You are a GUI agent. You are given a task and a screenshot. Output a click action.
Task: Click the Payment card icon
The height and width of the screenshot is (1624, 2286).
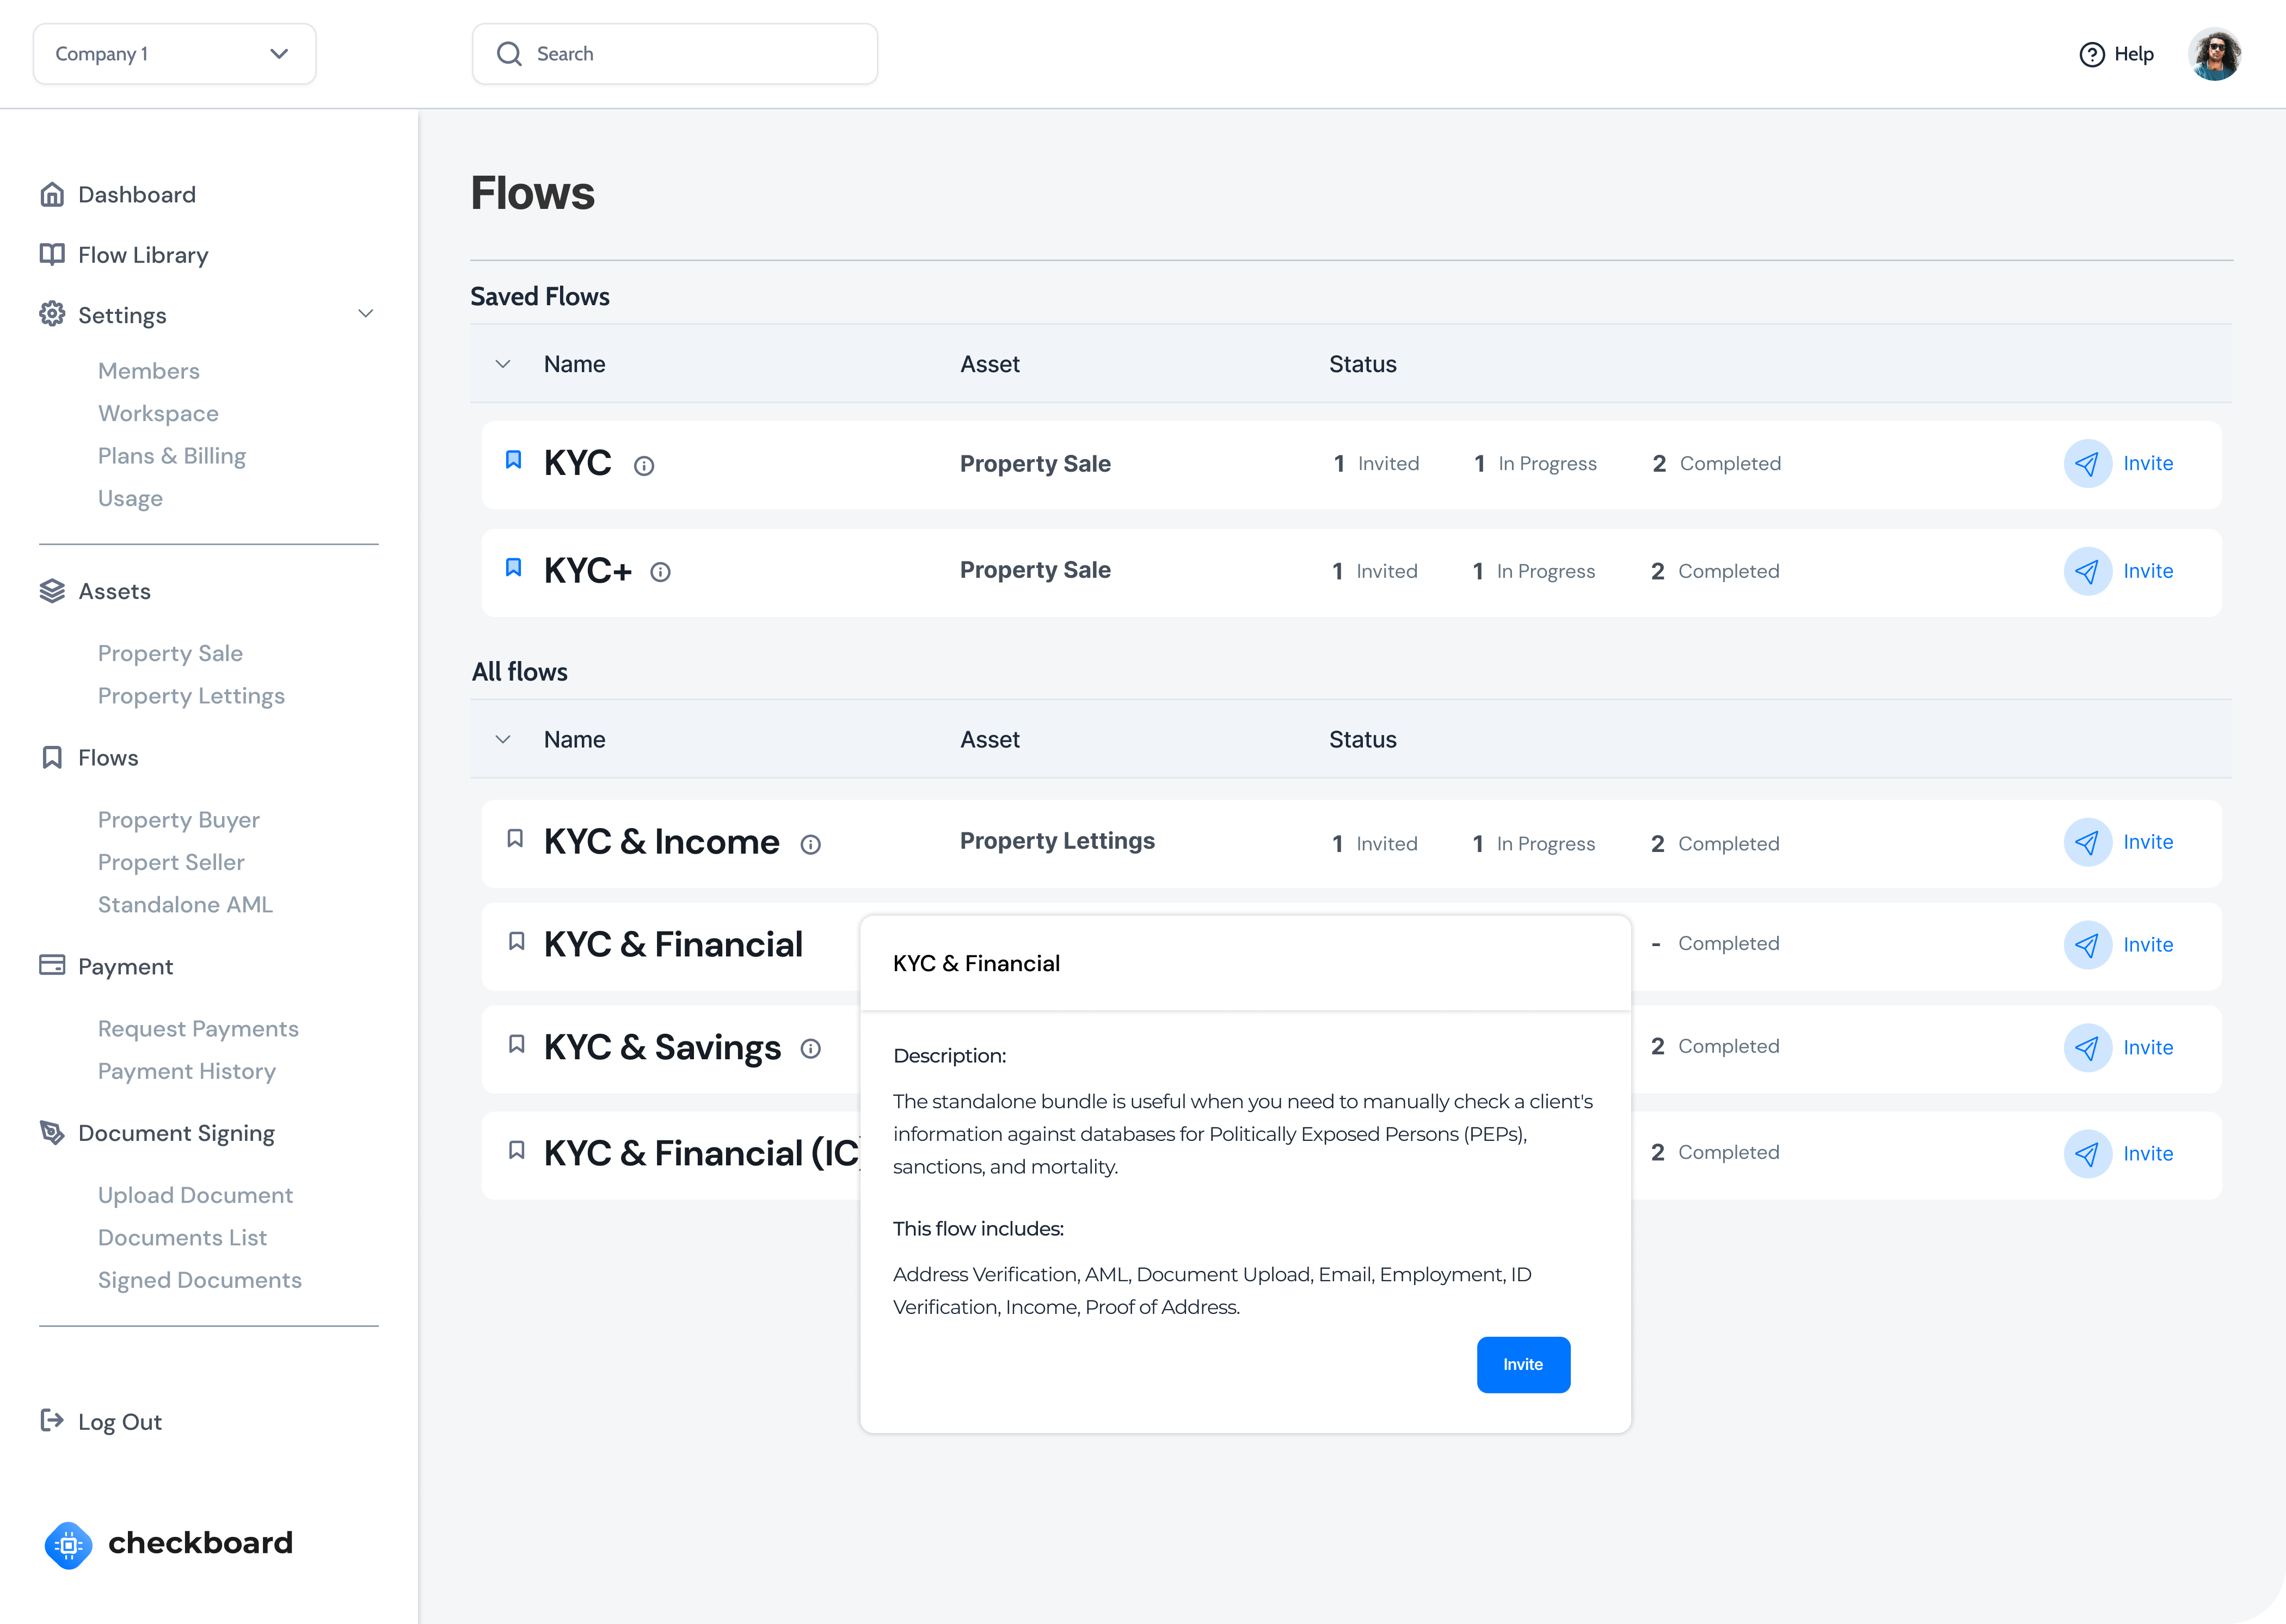(x=52, y=965)
